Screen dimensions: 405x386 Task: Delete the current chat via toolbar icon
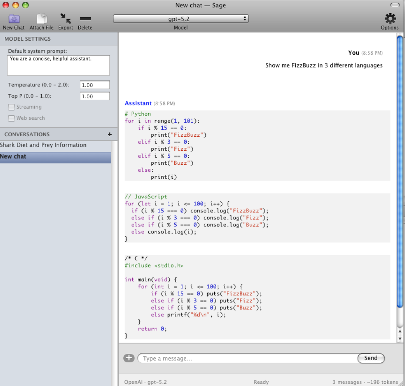click(85, 19)
